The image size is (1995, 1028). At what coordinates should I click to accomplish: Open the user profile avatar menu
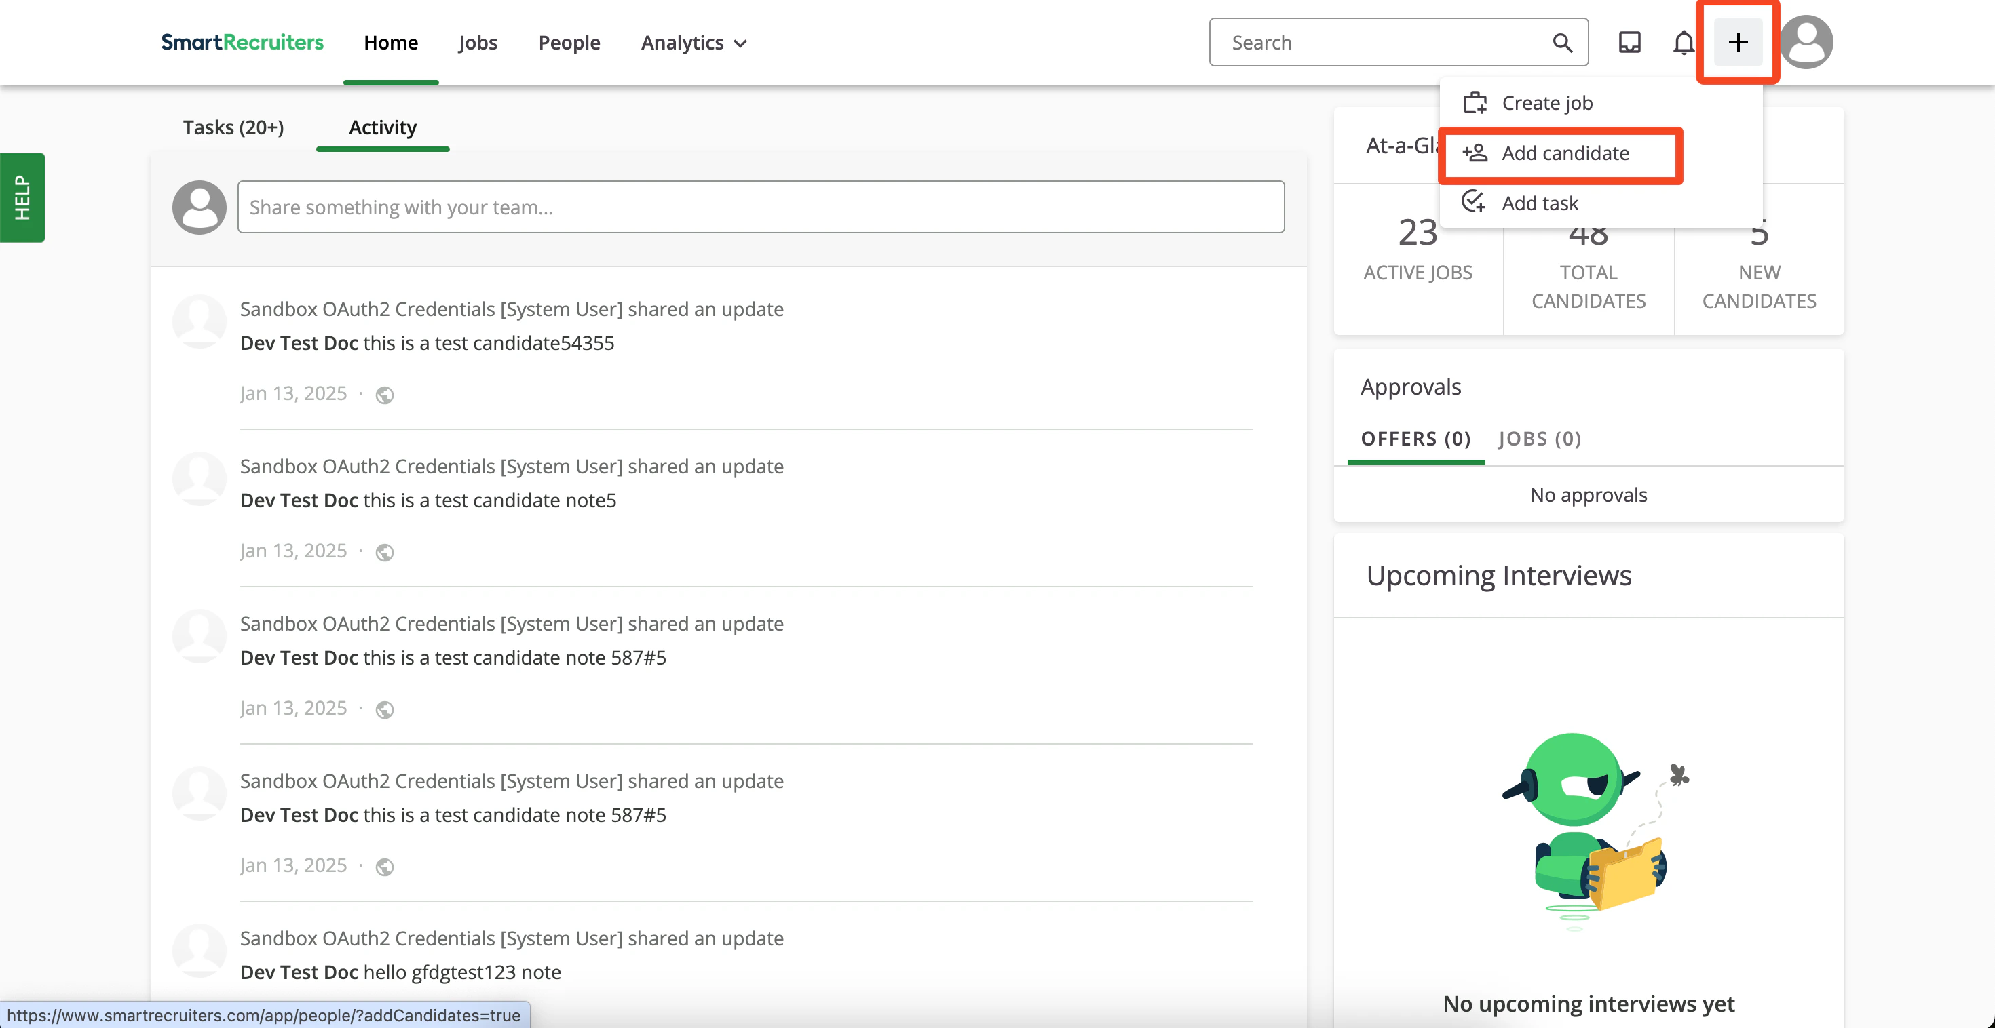1806,42
